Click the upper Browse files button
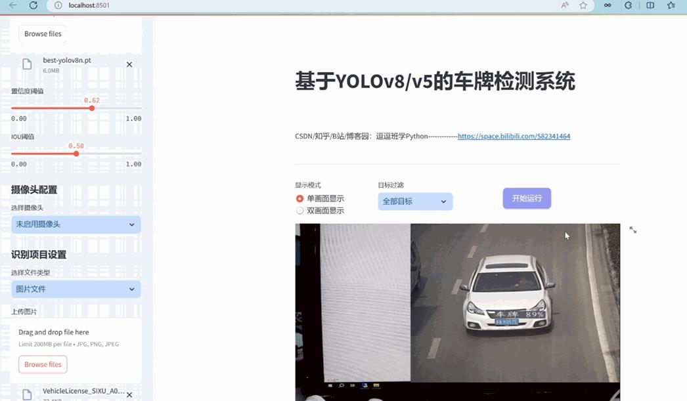This screenshot has height=401, width=687. [x=42, y=33]
